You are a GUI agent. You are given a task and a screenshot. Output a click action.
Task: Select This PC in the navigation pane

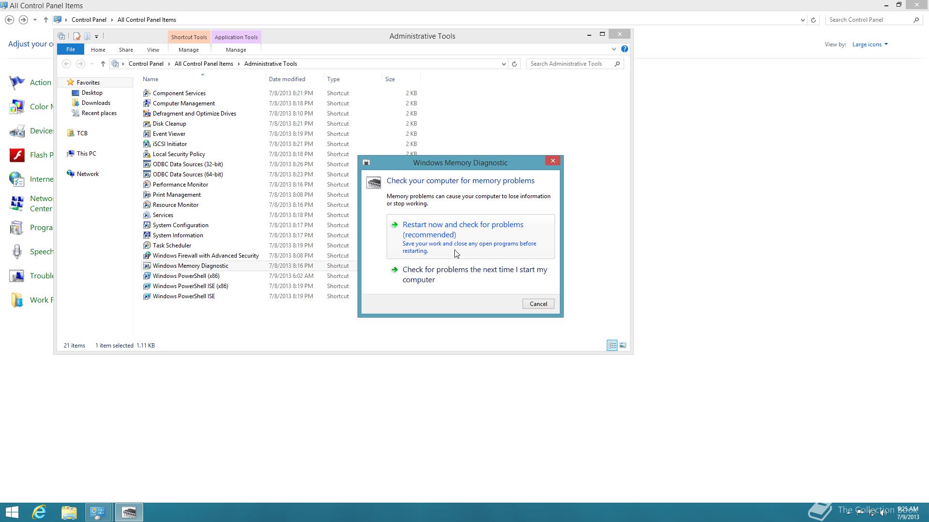coord(86,154)
